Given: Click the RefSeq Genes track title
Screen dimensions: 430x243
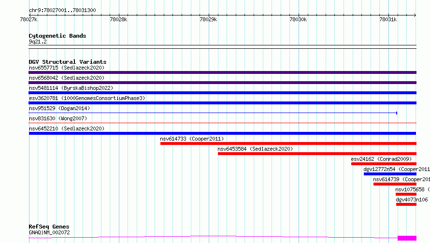Looking at the screenshot, I should pyautogui.click(x=49, y=227).
